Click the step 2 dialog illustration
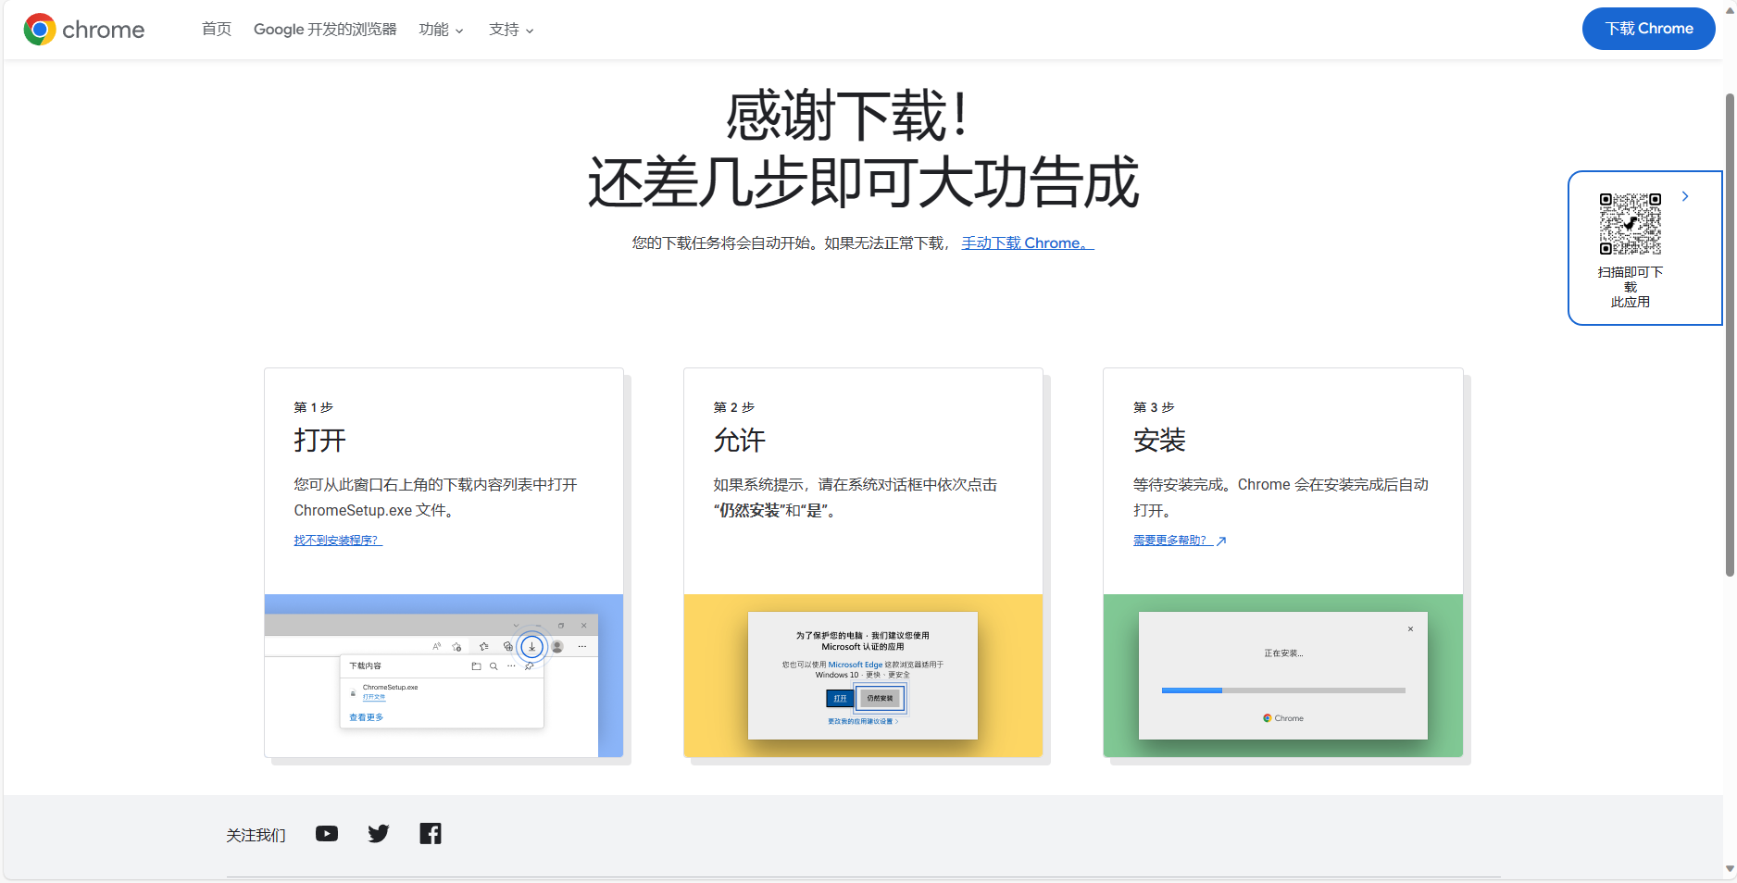Image resolution: width=1737 pixels, height=883 pixels. 863,676
